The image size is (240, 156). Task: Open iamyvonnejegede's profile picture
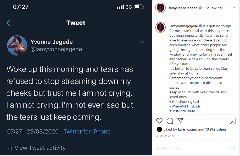point(160,8)
